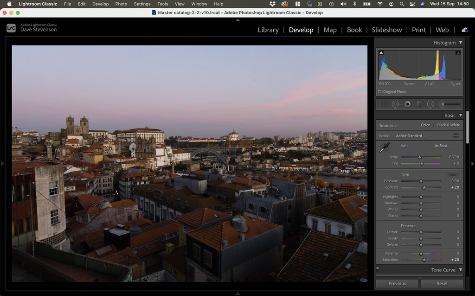Select the Adjustment Brush tool
Viewport: 475px width, 296px height.
pyautogui.click(x=450, y=104)
